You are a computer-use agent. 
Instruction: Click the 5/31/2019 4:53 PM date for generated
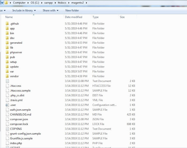pyautogui.click(x=76, y=43)
